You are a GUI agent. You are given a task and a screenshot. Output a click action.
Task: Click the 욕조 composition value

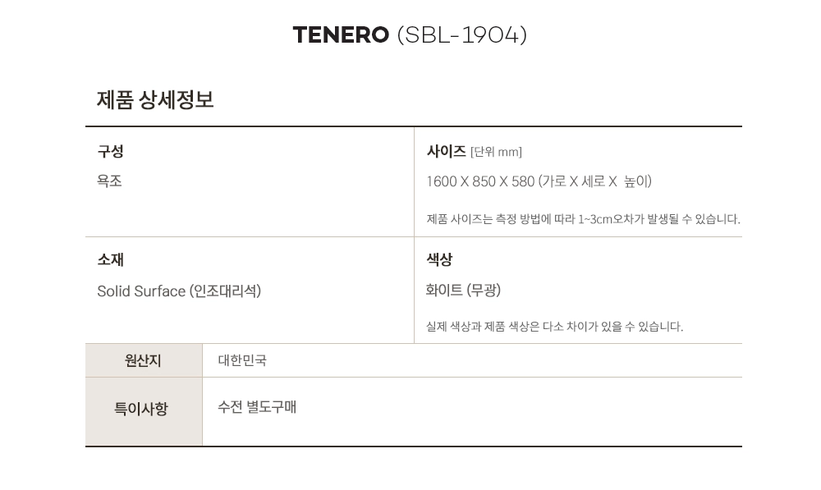tap(109, 181)
